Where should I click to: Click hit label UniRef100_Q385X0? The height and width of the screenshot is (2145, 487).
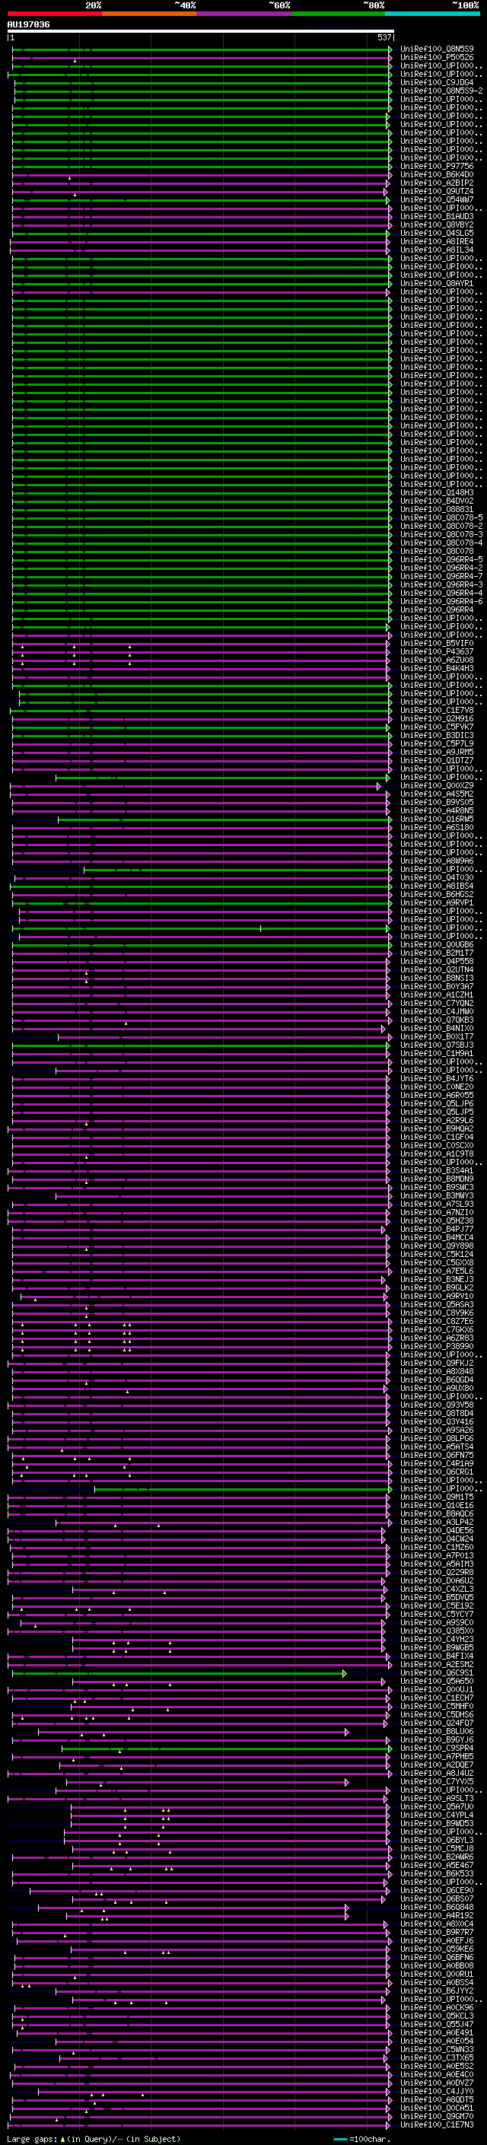(437, 1631)
